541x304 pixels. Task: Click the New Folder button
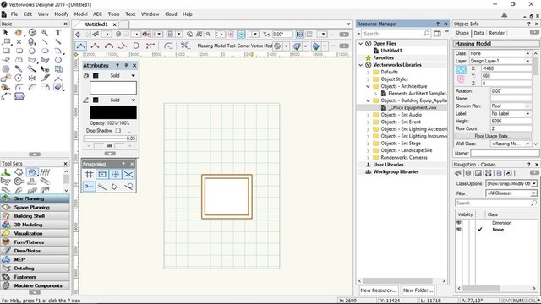click(x=418, y=290)
